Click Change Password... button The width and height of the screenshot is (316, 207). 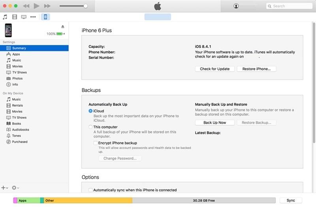(120, 159)
